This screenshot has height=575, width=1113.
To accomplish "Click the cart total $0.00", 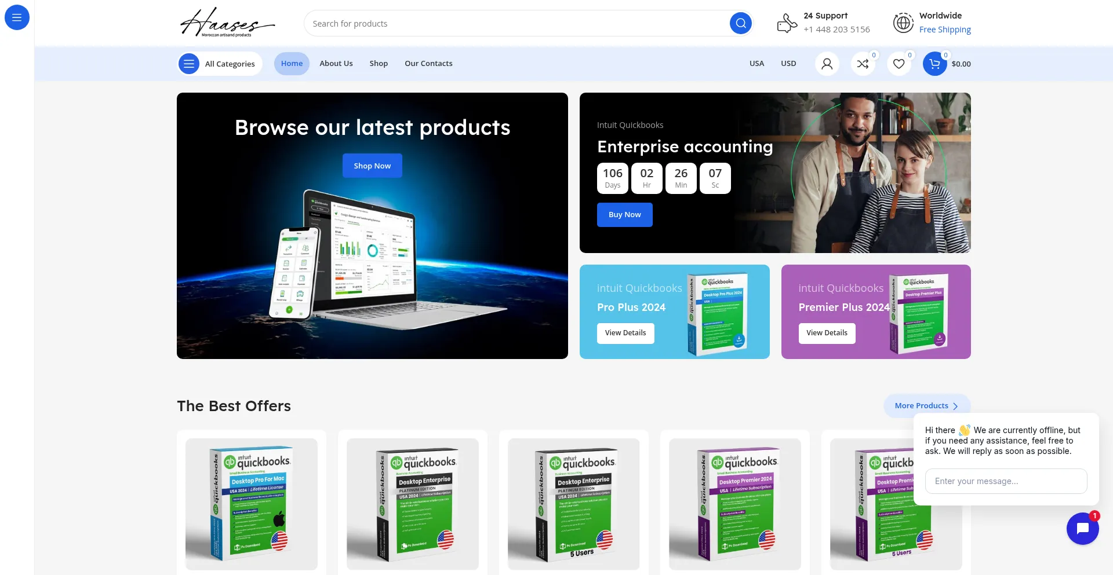I will tap(961, 64).
